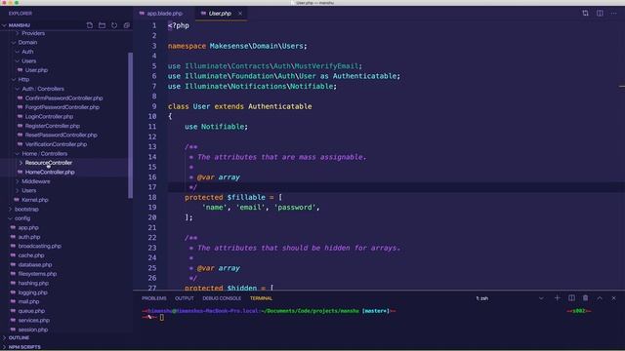The width and height of the screenshot is (625, 351).
Task: Open the terminal shell selector dropdown
Action: 509,298
